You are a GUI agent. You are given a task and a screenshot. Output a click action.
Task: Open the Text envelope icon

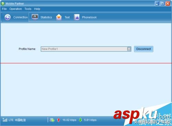point(59,17)
